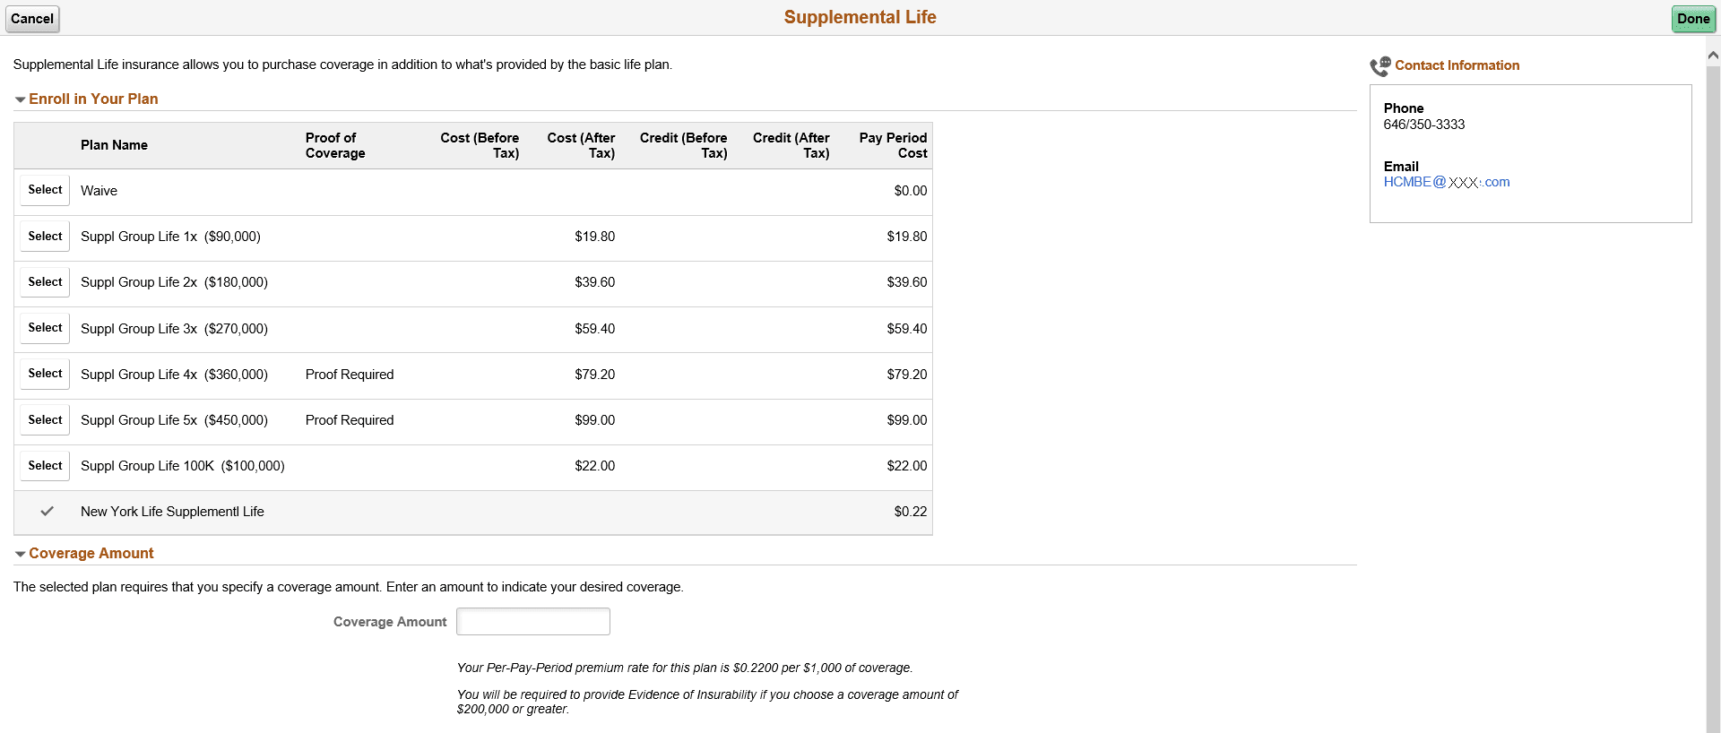
Task: Select Suppl Group Life 4x plan
Action: [x=45, y=374]
